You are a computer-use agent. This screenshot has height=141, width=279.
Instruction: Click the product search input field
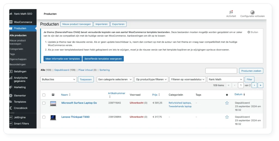(221, 71)
